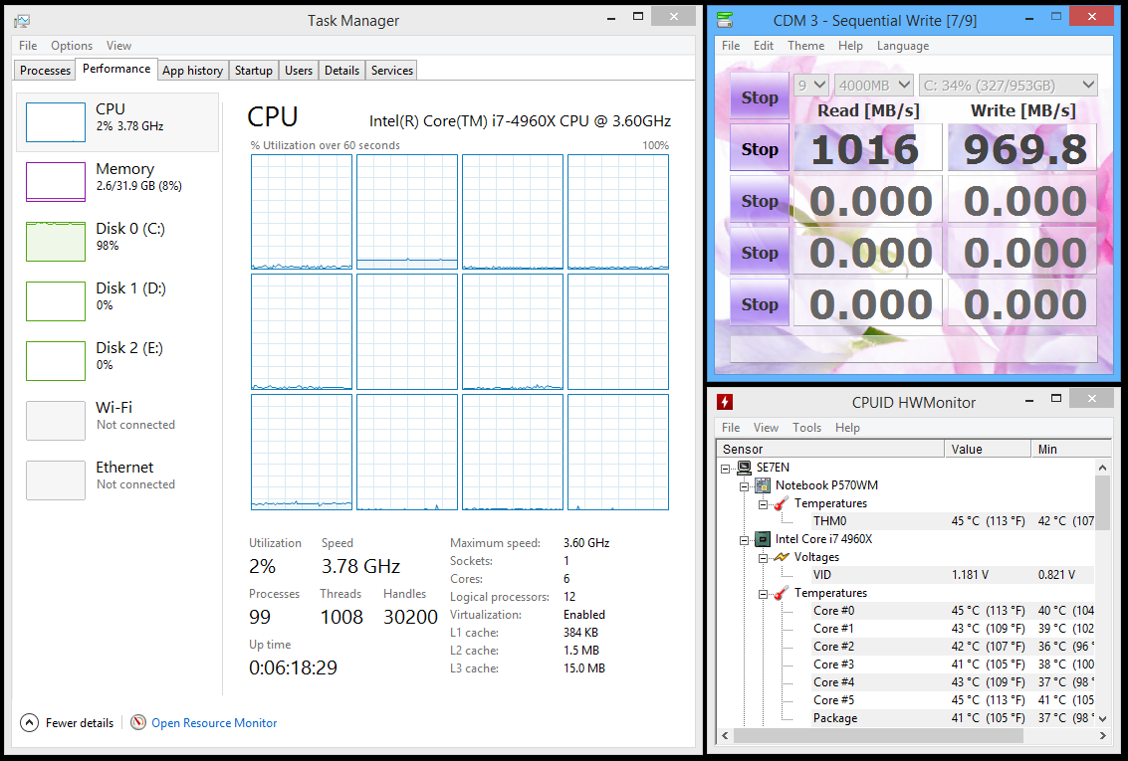Click the Voltages lightning icon in HWMonitor
The height and width of the screenshot is (761, 1128).
click(x=782, y=557)
